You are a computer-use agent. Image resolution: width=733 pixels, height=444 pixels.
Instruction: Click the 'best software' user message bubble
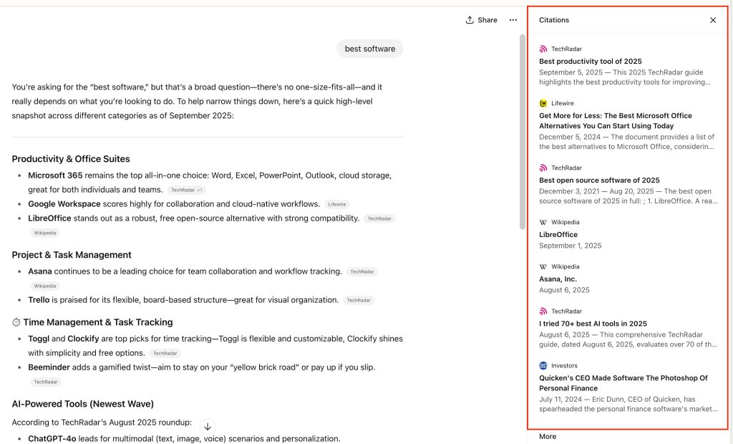pos(369,49)
